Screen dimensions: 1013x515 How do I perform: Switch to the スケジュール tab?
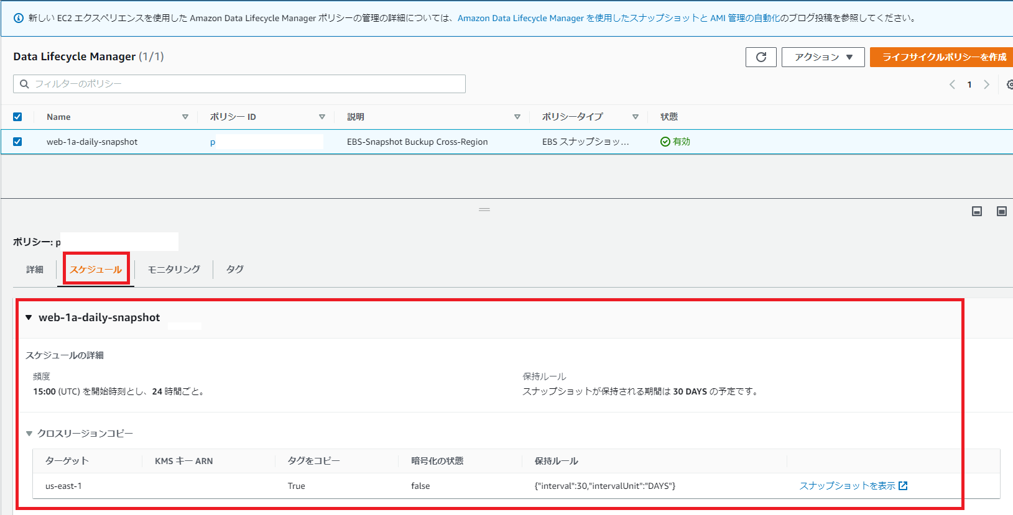[96, 270]
